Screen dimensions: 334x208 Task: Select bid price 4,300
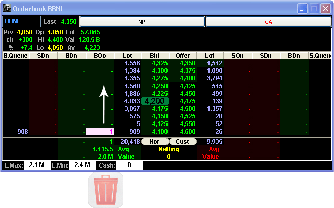[160, 71]
